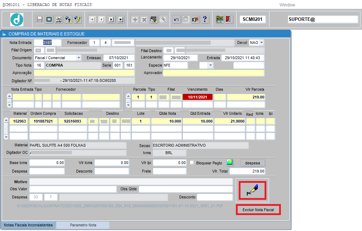Click the blue d logo
362x231 pixels.
pyautogui.click(x=17, y=19)
